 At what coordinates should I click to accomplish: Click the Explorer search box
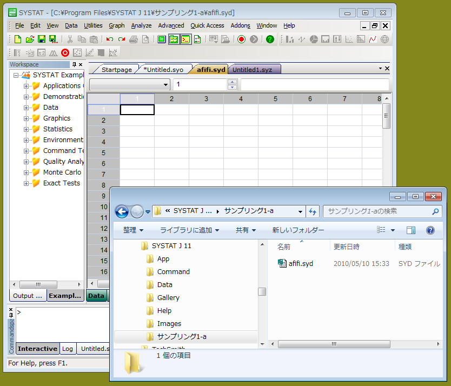[379, 211]
